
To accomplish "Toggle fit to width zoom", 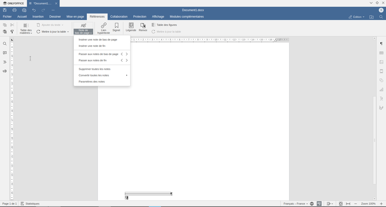I will tap(348, 204).
